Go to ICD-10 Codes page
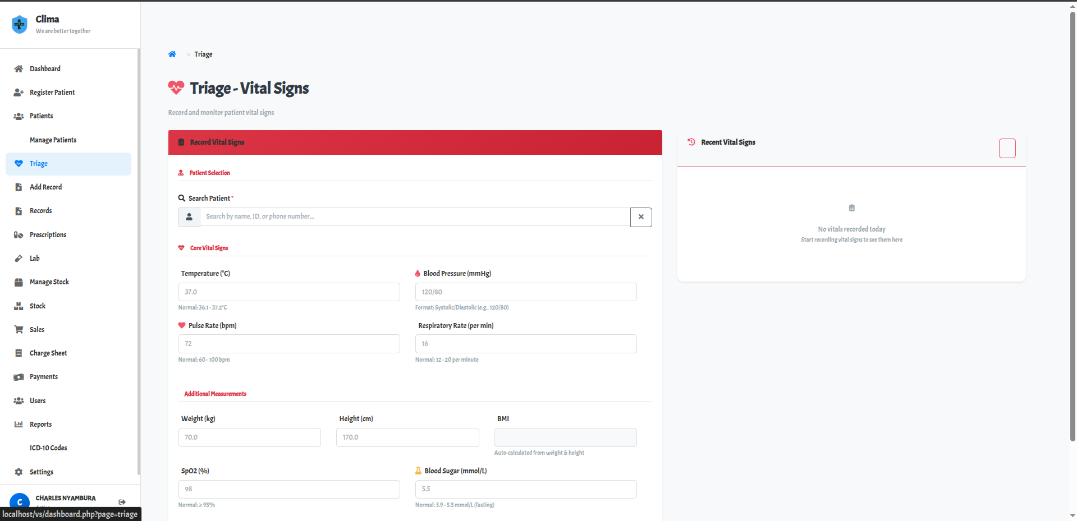 tap(48, 448)
